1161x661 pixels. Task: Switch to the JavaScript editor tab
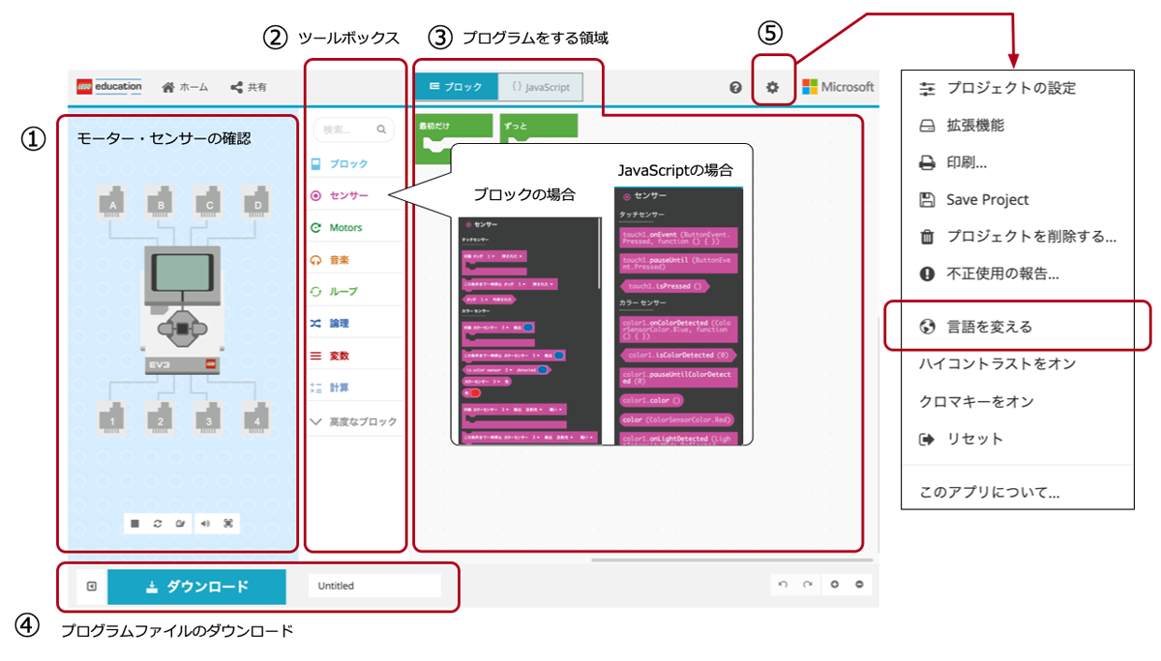tap(541, 87)
